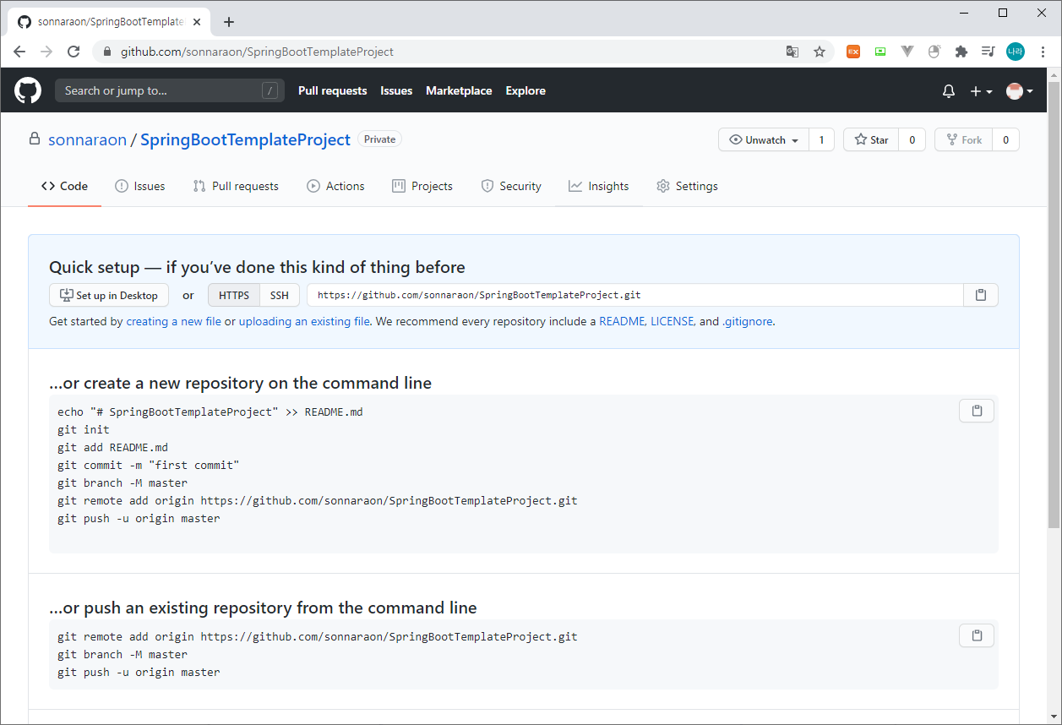Open the notifications bell
This screenshot has height=725, width=1062.
949,91
